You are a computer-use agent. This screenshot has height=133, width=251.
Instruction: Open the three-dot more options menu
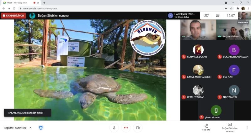247,128
